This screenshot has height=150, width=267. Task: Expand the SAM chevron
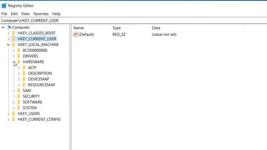(x=14, y=91)
